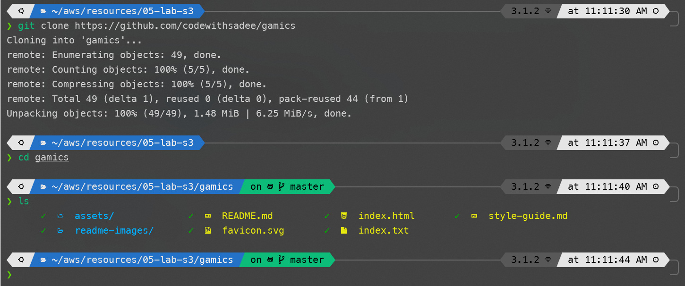Click the line starting "remote: Total 49 (delta 1)"
The image size is (685, 286).
tap(208, 99)
